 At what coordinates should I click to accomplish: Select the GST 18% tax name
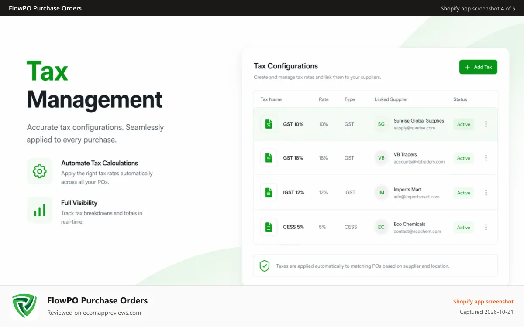293,158
